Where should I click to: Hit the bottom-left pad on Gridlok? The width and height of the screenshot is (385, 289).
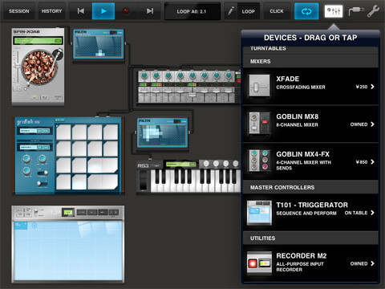coord(63,182)
